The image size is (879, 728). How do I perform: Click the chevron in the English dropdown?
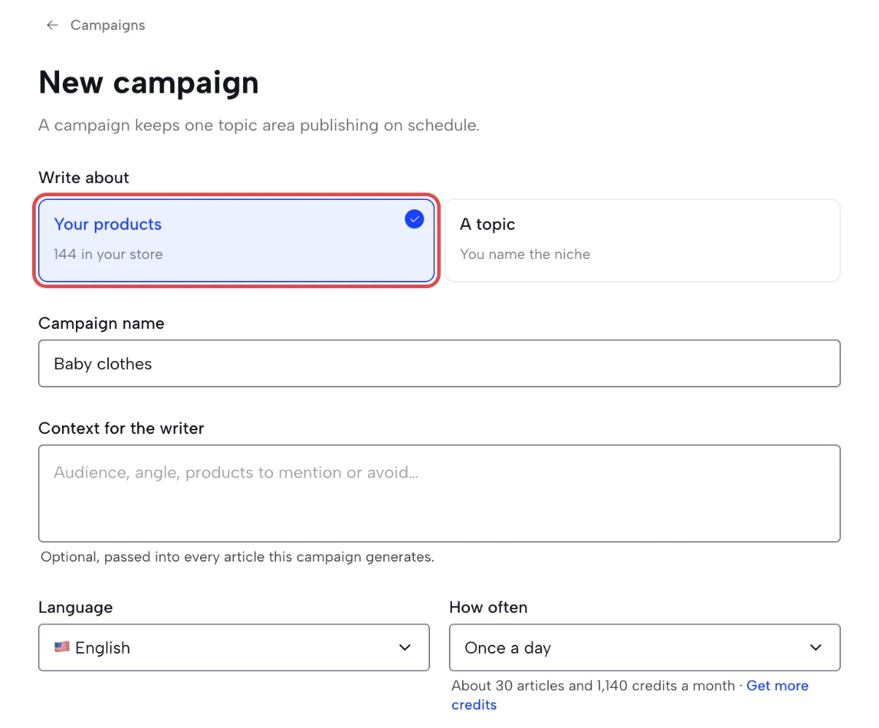point(405,648)
